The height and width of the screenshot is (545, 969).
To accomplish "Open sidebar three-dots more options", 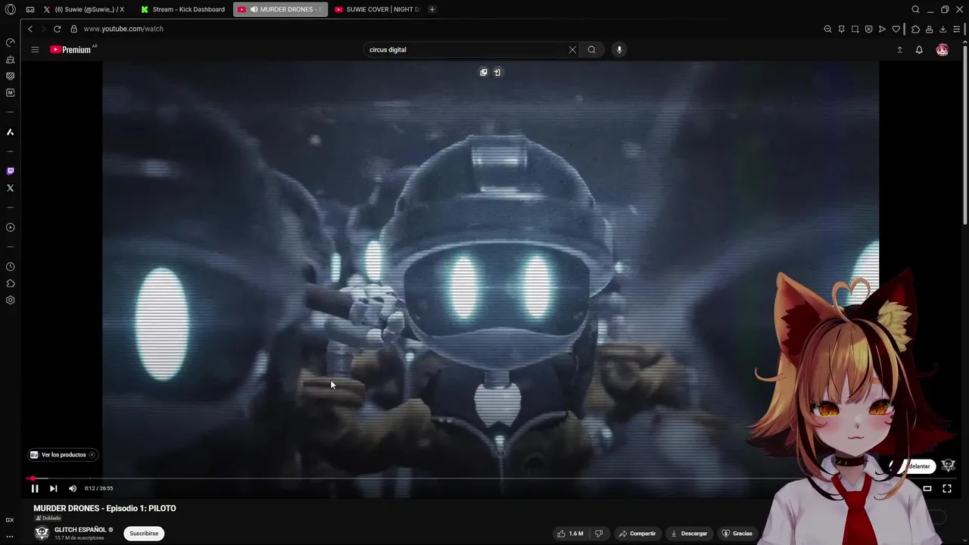I will coord(10,537).
